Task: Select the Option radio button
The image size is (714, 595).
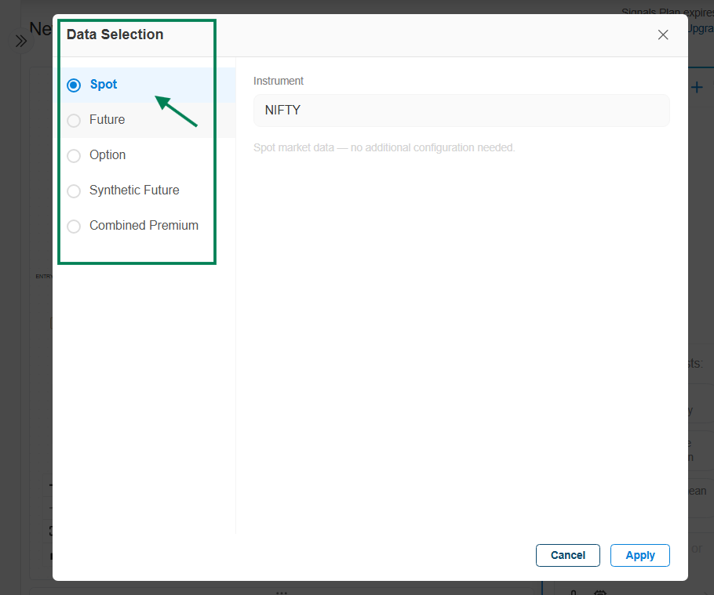Action: click(74, 155)
